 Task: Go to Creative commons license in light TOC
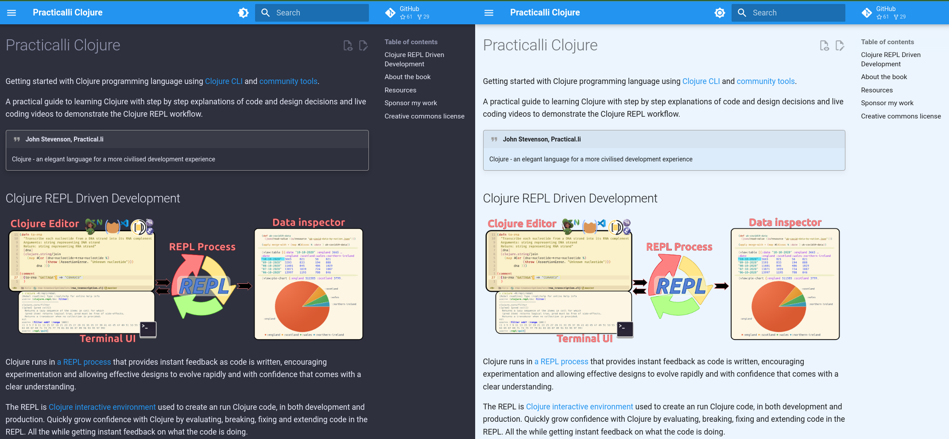pos(901,116)
